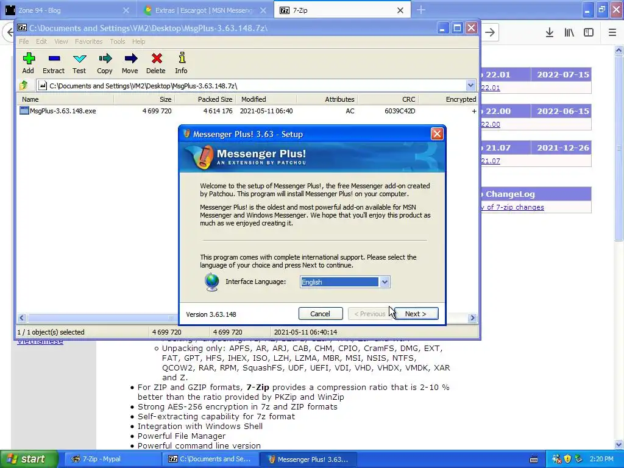Open the View menu in 7-Zip
Screen dimensions: 624x468
(61, 41)
